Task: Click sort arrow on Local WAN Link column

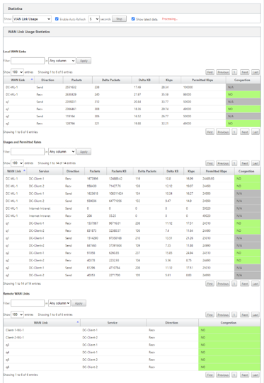Action: 32,80
